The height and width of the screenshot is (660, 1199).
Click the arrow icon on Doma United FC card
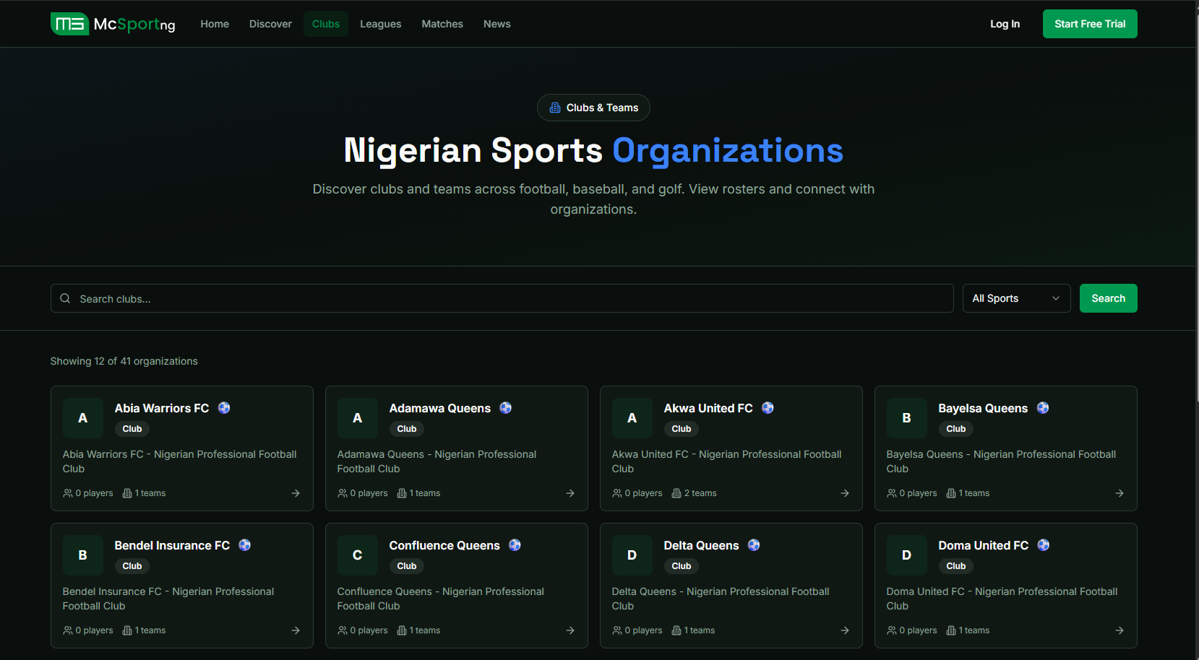coord(1120,630)
